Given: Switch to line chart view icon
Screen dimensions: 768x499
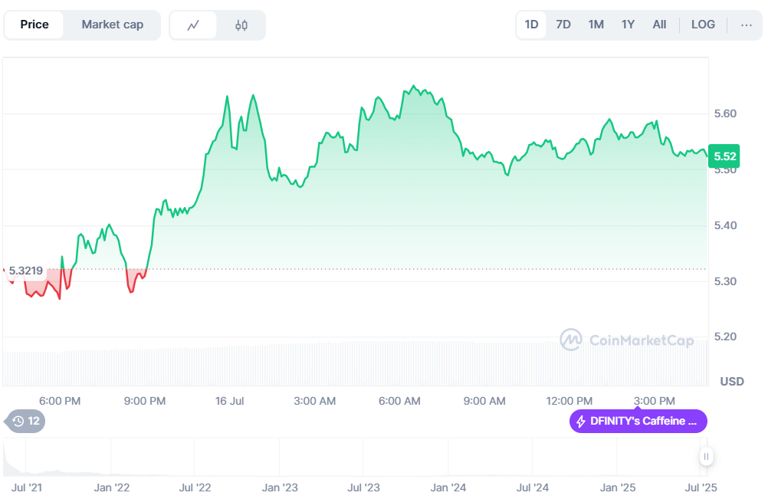Looking at the screenshot, I should click(193, 25).
